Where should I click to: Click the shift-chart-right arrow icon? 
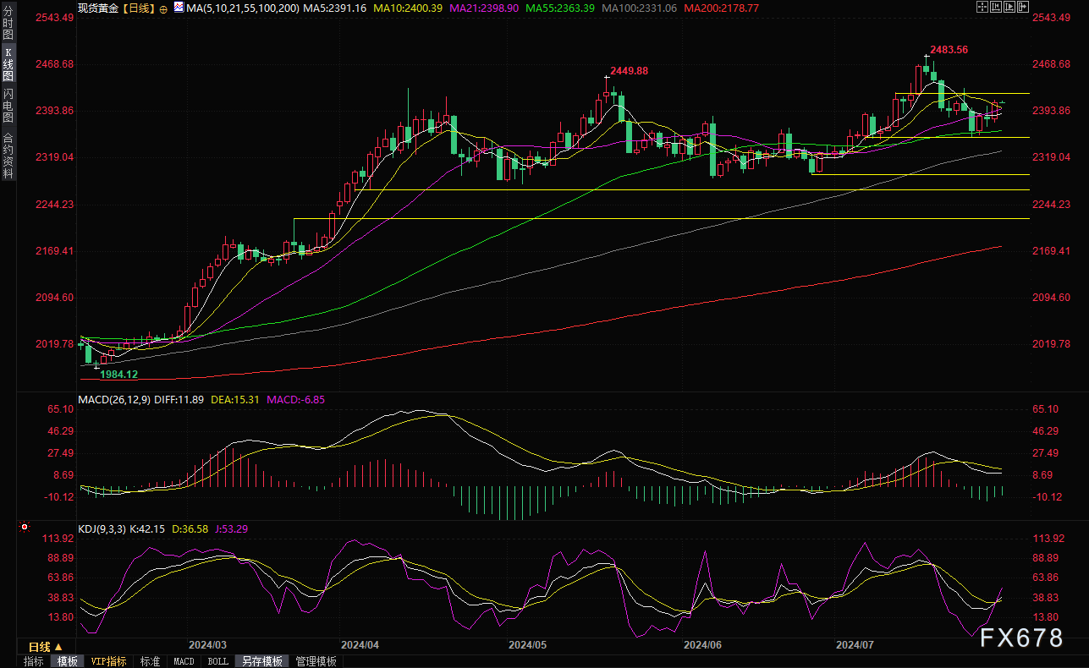point(1023,7)
